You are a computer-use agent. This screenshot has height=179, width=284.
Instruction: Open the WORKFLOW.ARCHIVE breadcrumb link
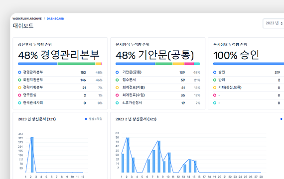pos(27,18)
